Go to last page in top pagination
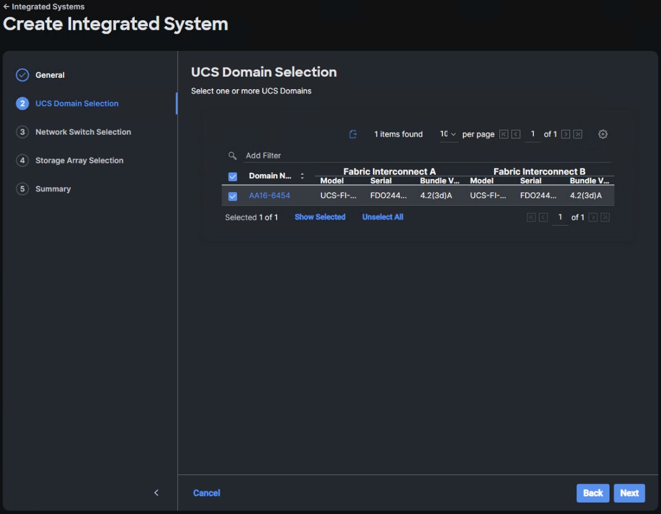The height and width of the screenshot is (514, 661). (x=578, y=135)
